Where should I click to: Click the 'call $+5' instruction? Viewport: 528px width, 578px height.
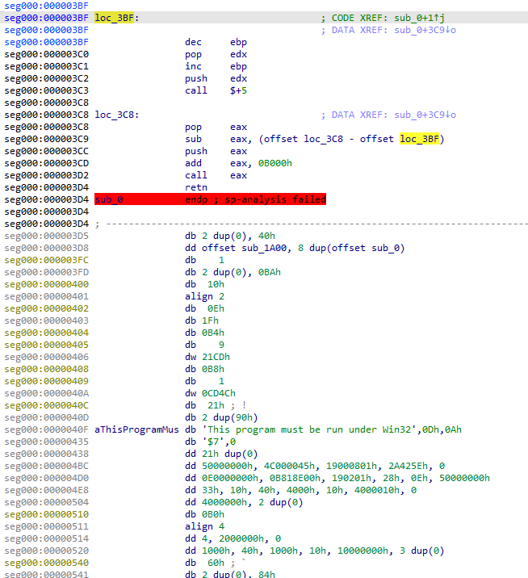click(216, 90)
